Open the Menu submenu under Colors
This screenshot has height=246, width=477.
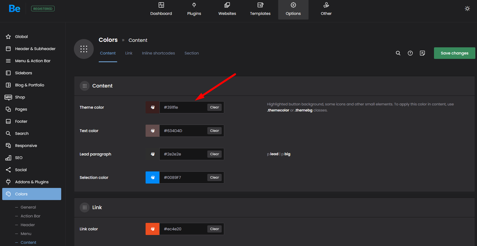(x=26, y=234)
